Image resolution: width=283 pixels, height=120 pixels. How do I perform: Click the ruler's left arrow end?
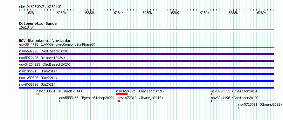pyautogui.click(x=20, y=10)
